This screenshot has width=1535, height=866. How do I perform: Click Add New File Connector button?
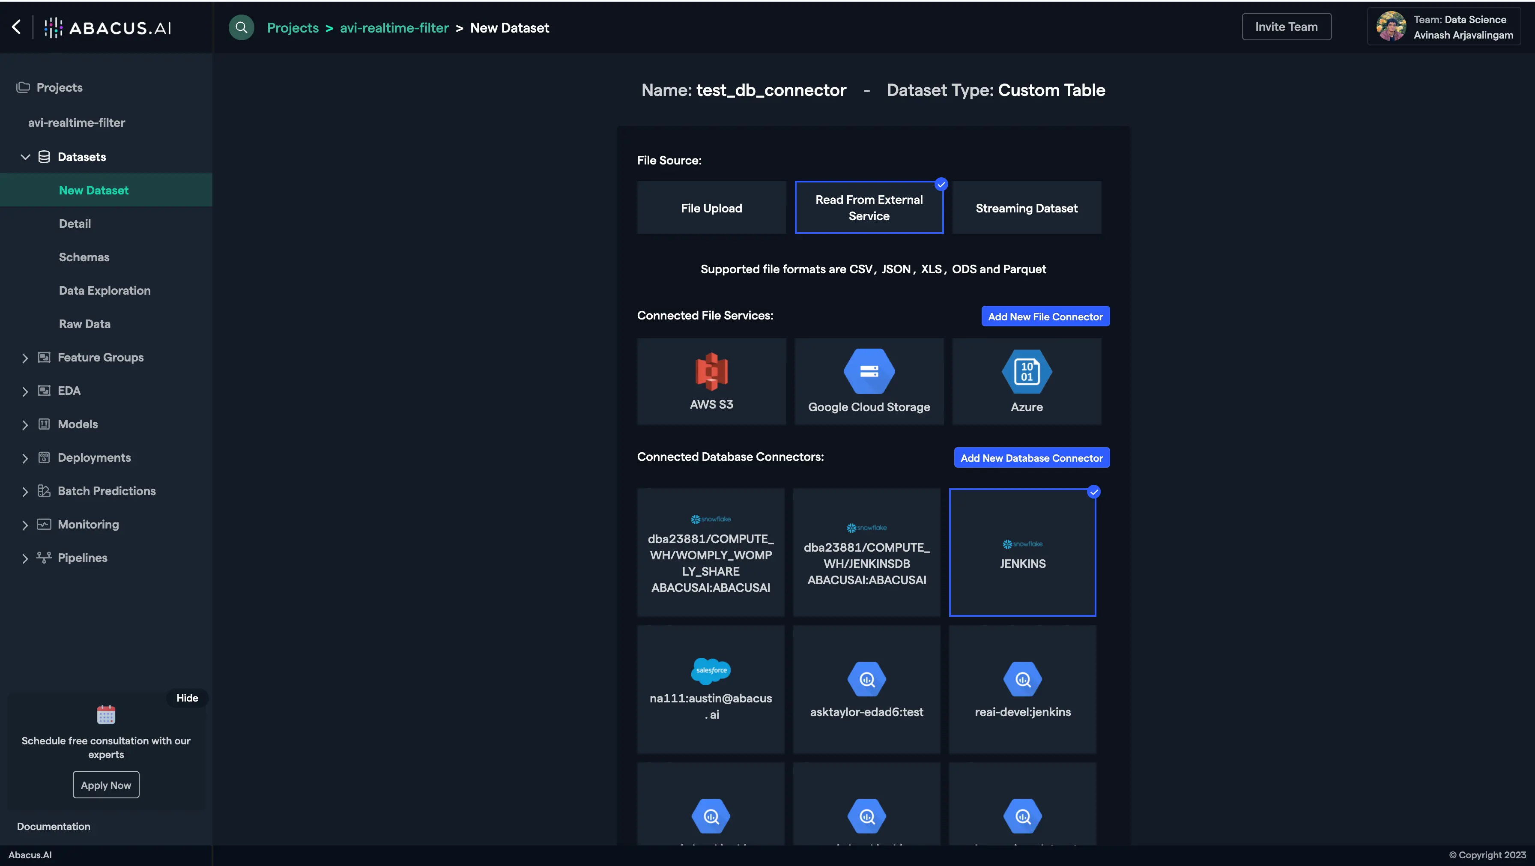point(1045,317)
